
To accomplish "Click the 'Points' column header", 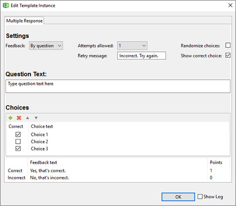I will [216, 163].
